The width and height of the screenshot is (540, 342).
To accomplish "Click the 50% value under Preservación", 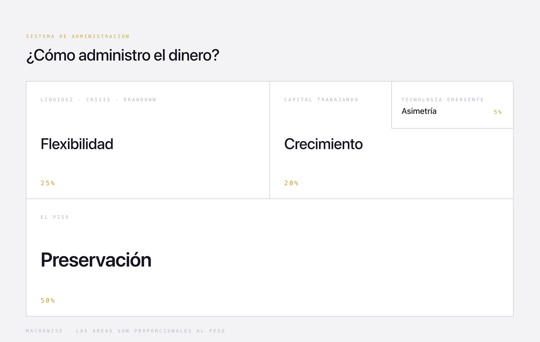I will 48,300.
